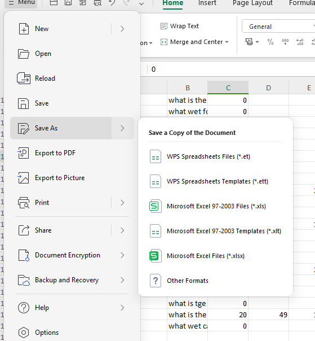The width and height of the screenshot is (315, 341).
Task: Click the green .xlsx file icon
Action: pos(156,256)
